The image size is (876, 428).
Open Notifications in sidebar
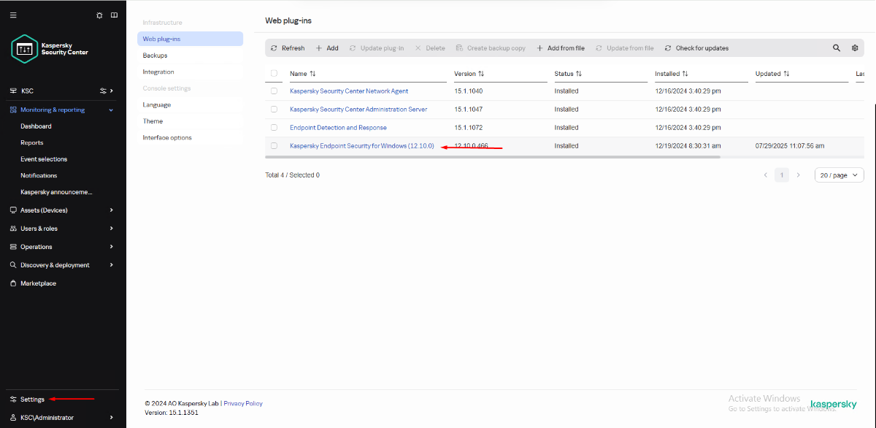[39, 176]
